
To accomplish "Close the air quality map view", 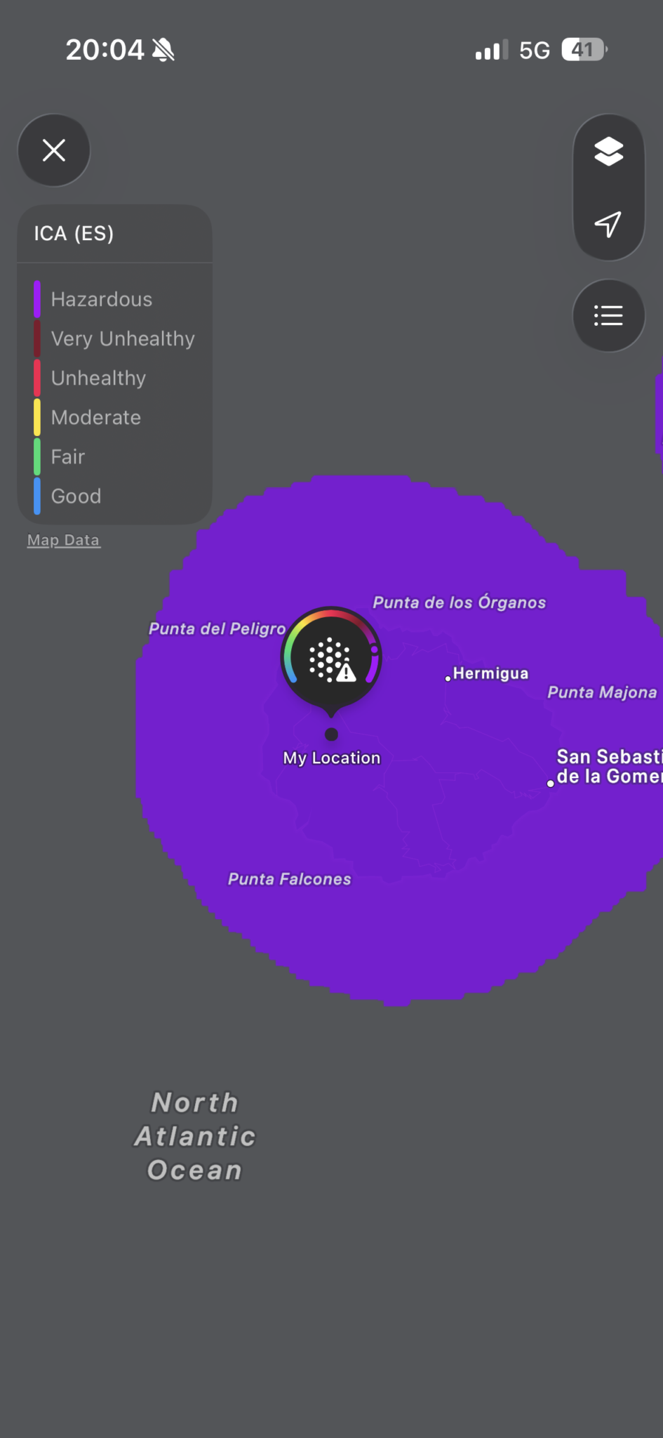I will click(x=54, y=150).
